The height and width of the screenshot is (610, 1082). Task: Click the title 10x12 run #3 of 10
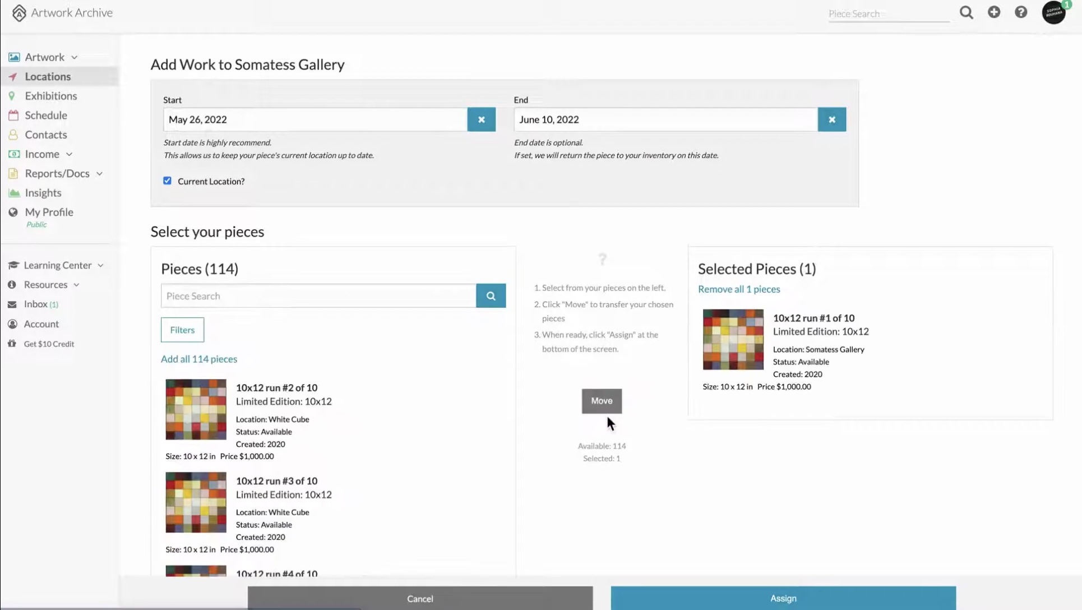point(276,481)
